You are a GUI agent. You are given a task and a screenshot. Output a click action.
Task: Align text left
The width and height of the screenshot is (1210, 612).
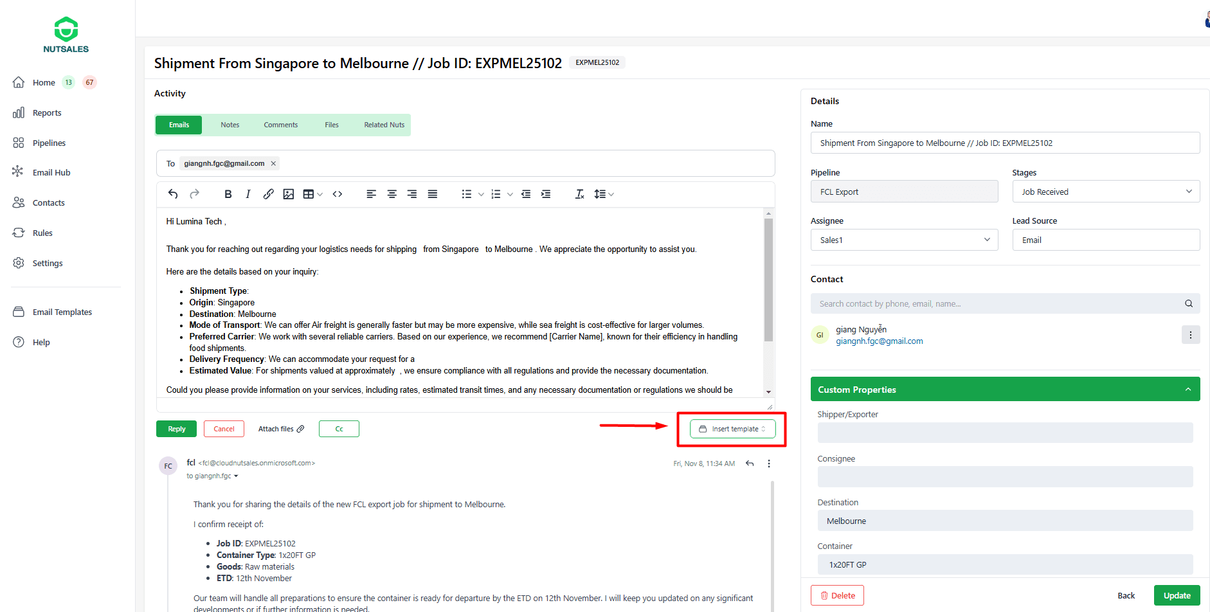click(x=371, y=194)
